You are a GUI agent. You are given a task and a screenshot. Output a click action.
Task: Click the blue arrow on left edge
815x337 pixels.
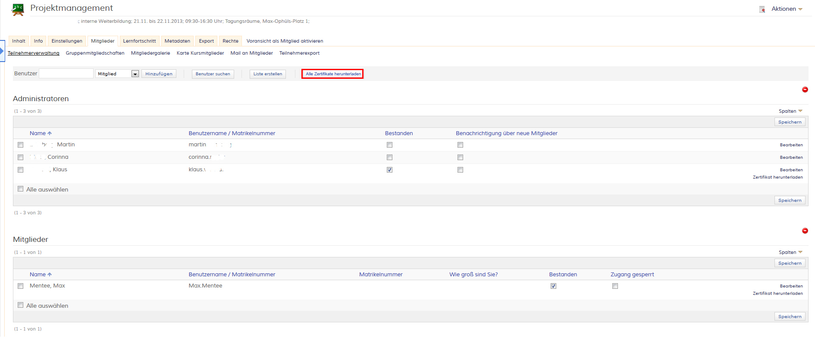2,51
